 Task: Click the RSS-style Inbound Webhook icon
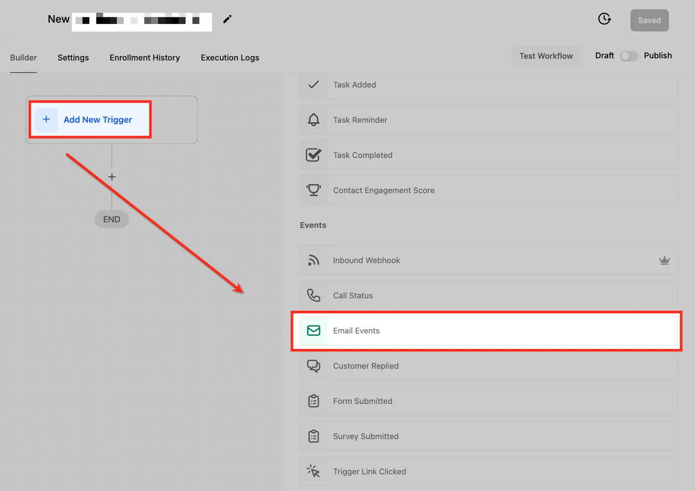[x=313, y=260]
